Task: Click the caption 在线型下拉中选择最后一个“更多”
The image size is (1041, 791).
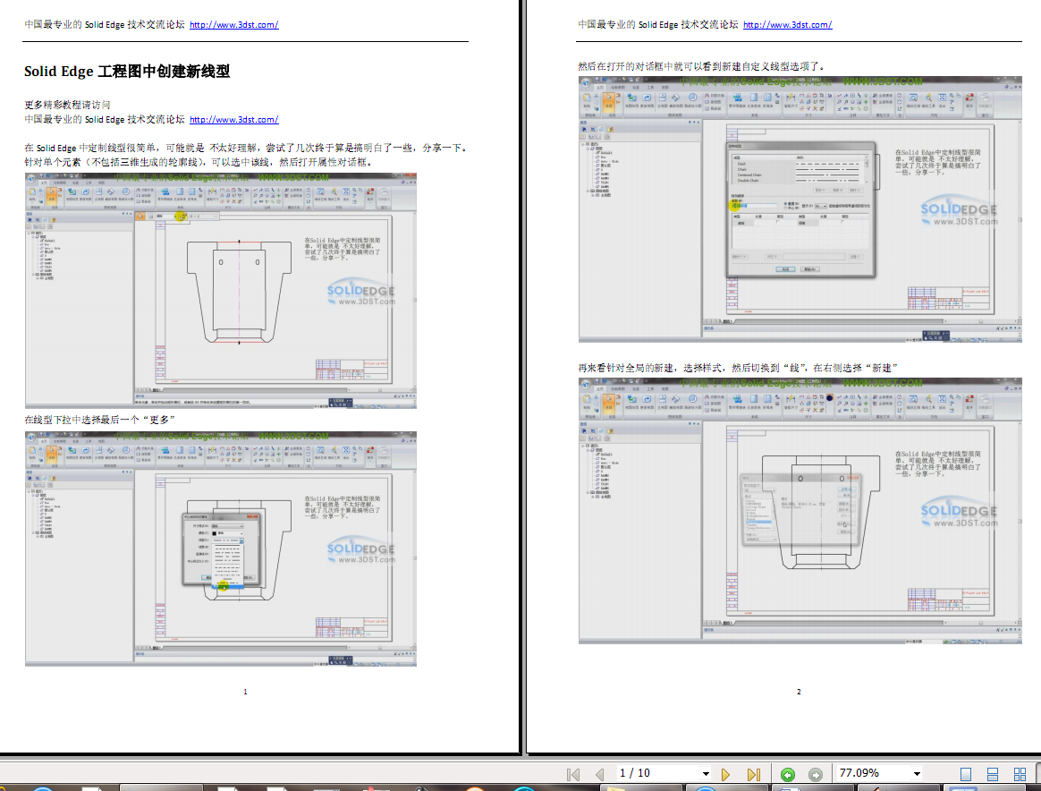Action: pyautogui.click(x=99, y=420)
